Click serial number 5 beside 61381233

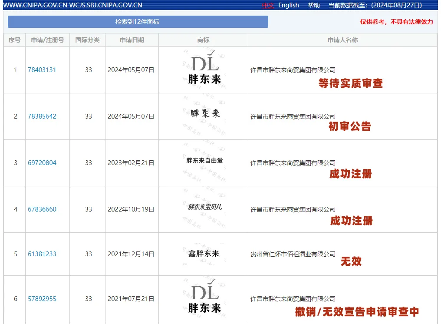[16, 254]
